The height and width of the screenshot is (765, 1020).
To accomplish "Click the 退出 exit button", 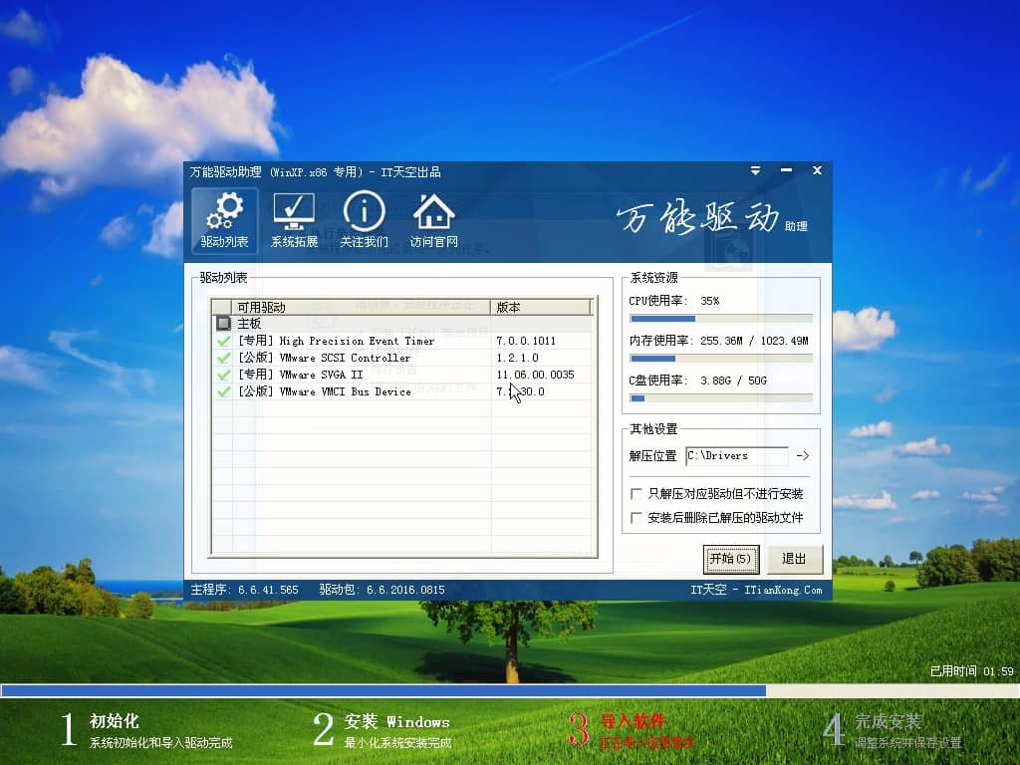I will [x=794, y=559].
